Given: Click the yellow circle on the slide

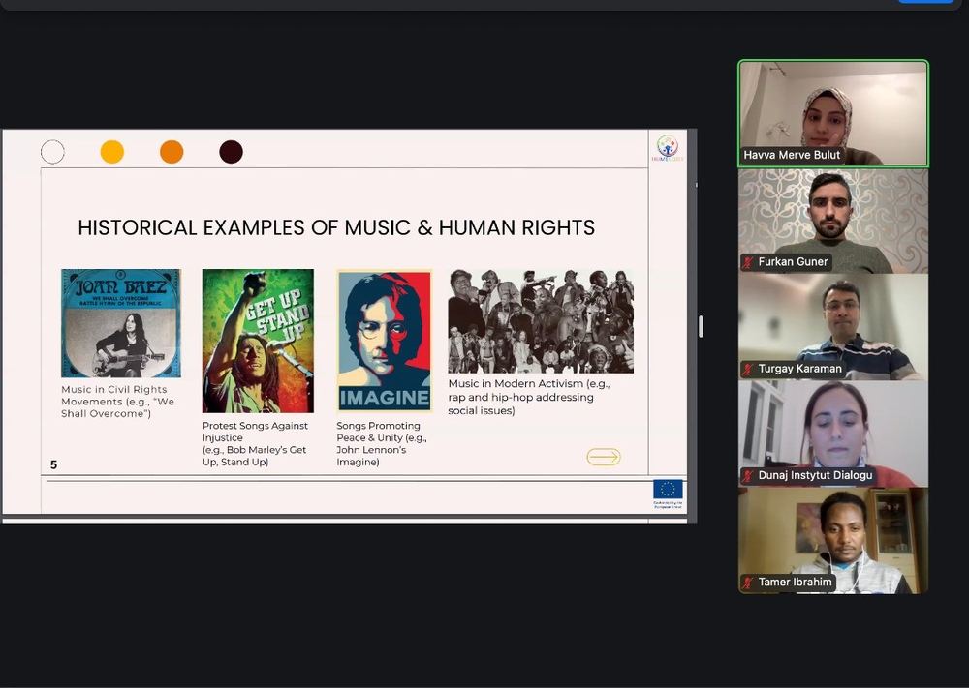Looking at the screenshot, I should tap(111, 152).
